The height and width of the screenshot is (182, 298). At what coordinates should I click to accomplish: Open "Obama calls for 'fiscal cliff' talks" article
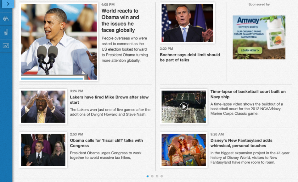point(106,143)
